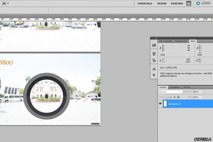Open the Navigator tab
The image size is (213, 142).
[181, 41]
